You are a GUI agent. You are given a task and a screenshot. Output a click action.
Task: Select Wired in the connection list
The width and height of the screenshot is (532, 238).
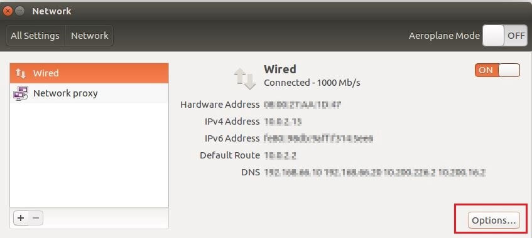pyautogui.click(x=89, y=73)
